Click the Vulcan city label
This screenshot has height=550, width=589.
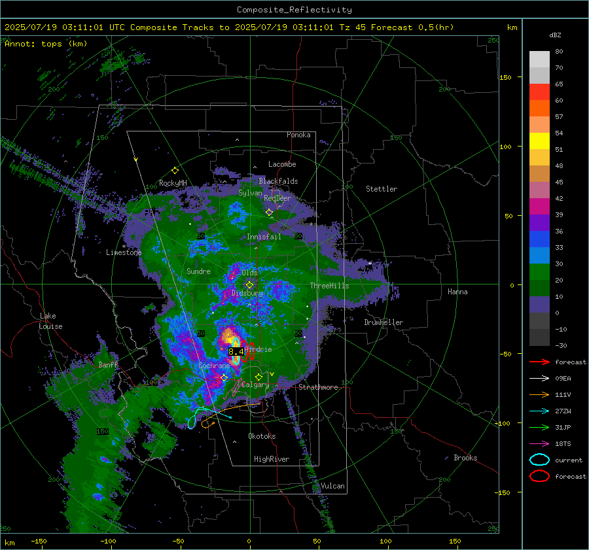point(332,486)
